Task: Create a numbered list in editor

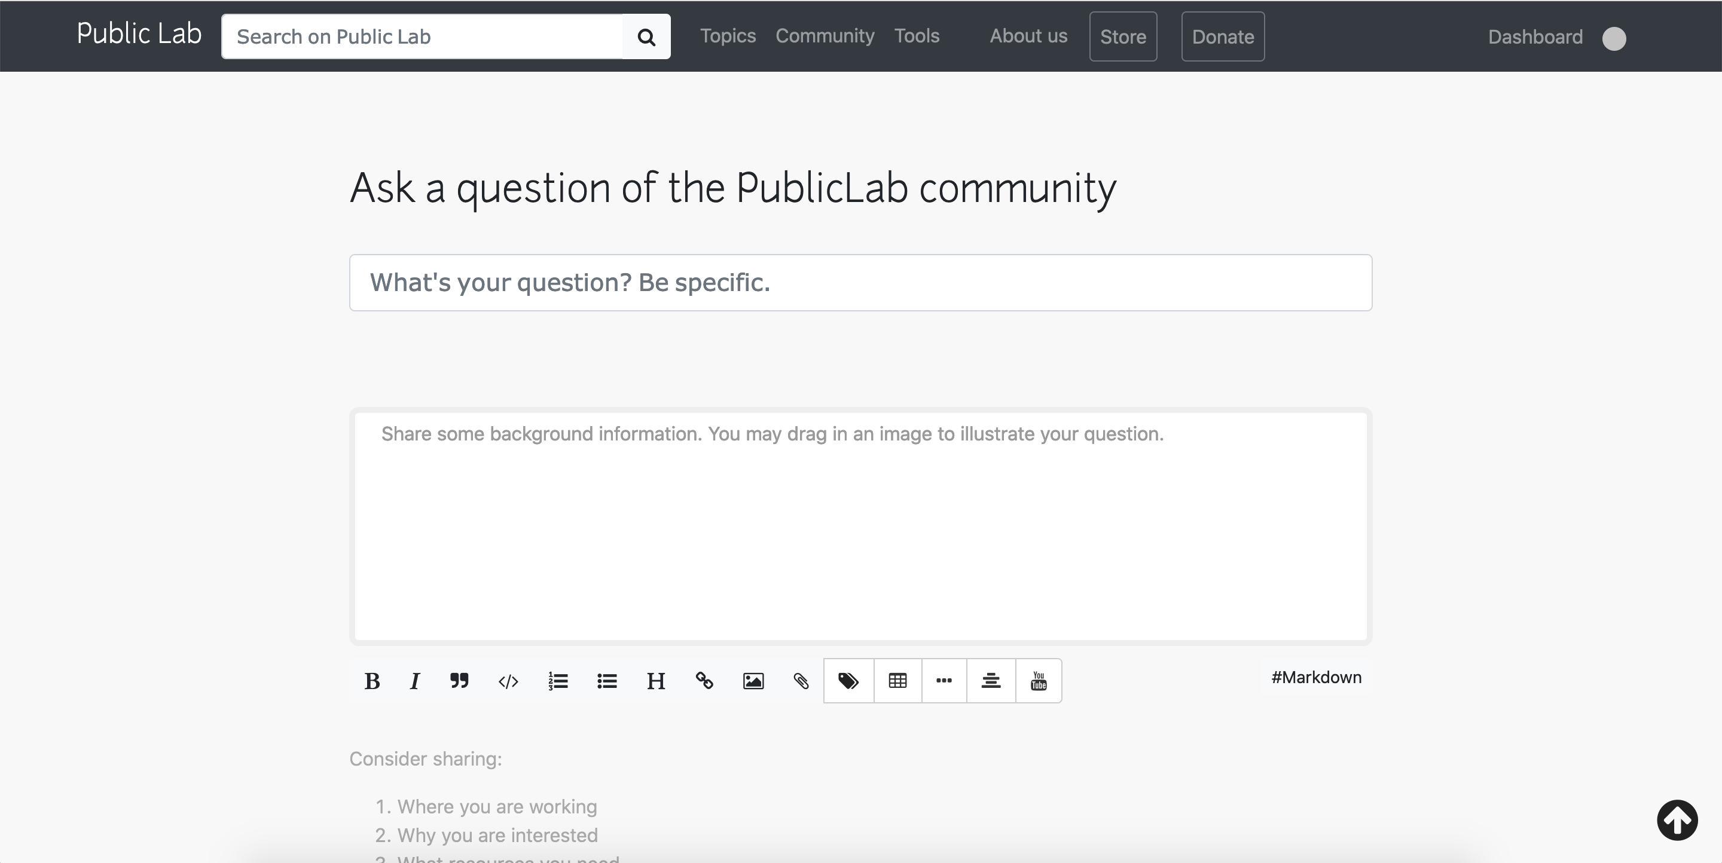Action: coord(558,681)
